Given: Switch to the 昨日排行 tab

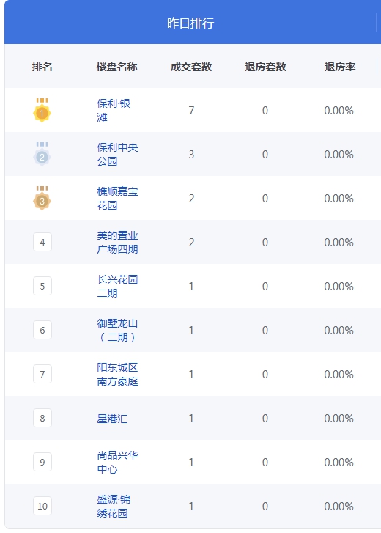Looking at the screenshot, I should tap(190, 23).
